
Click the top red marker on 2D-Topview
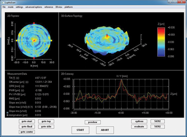pos(34,23)
